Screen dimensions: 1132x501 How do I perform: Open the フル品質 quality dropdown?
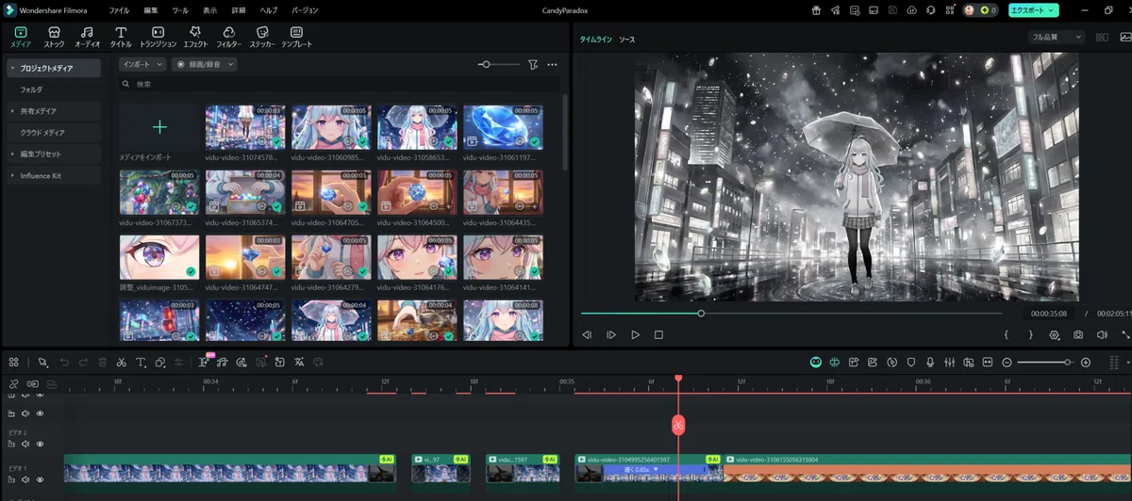(x=1057, y=38)
